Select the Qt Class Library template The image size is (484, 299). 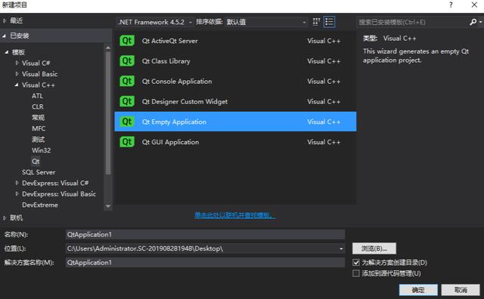(x=235, y=60)
